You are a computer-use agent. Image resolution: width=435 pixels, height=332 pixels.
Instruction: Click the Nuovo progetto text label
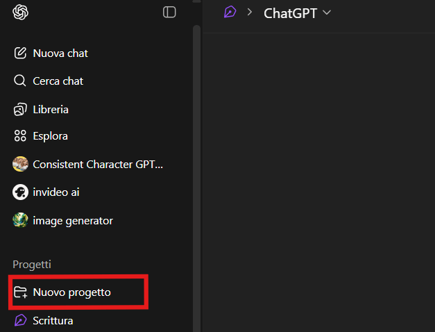click(71, 292)
